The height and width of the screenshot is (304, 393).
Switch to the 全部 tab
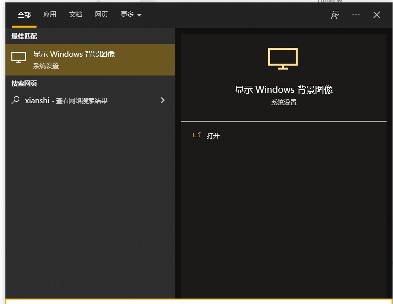24,15
